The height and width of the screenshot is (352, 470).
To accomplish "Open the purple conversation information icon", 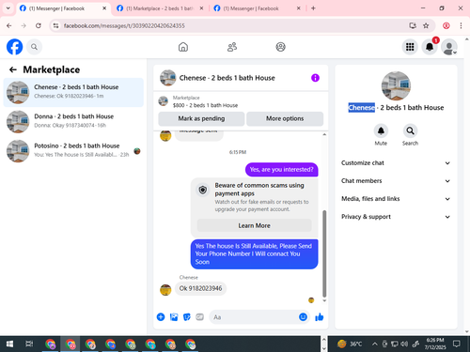I will (x=315, y=78).
